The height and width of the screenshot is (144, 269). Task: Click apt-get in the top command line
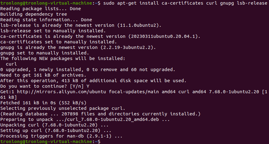click(128, 3)
